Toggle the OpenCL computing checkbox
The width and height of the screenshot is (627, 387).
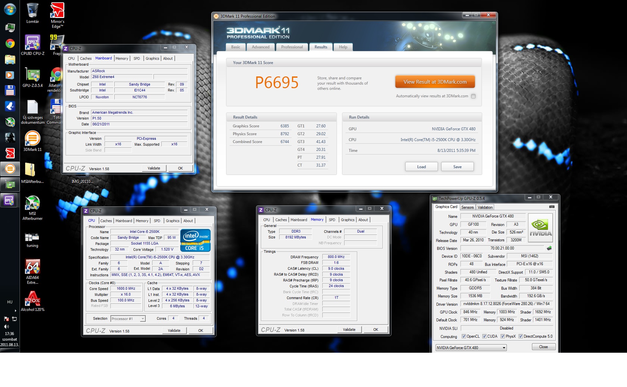tap(464, 336)
